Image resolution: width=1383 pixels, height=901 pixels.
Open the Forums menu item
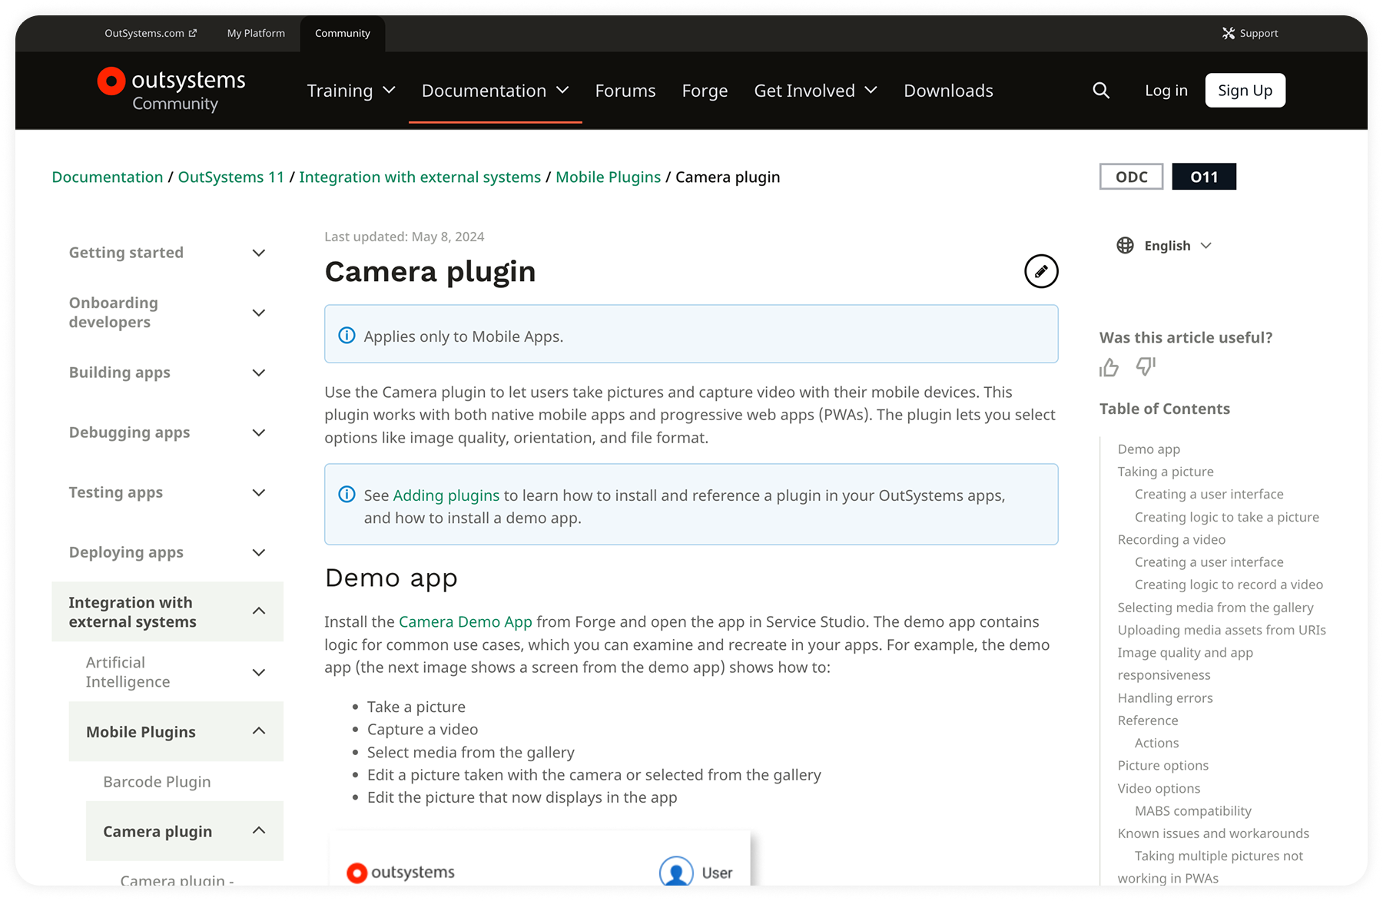click(625, 91)
